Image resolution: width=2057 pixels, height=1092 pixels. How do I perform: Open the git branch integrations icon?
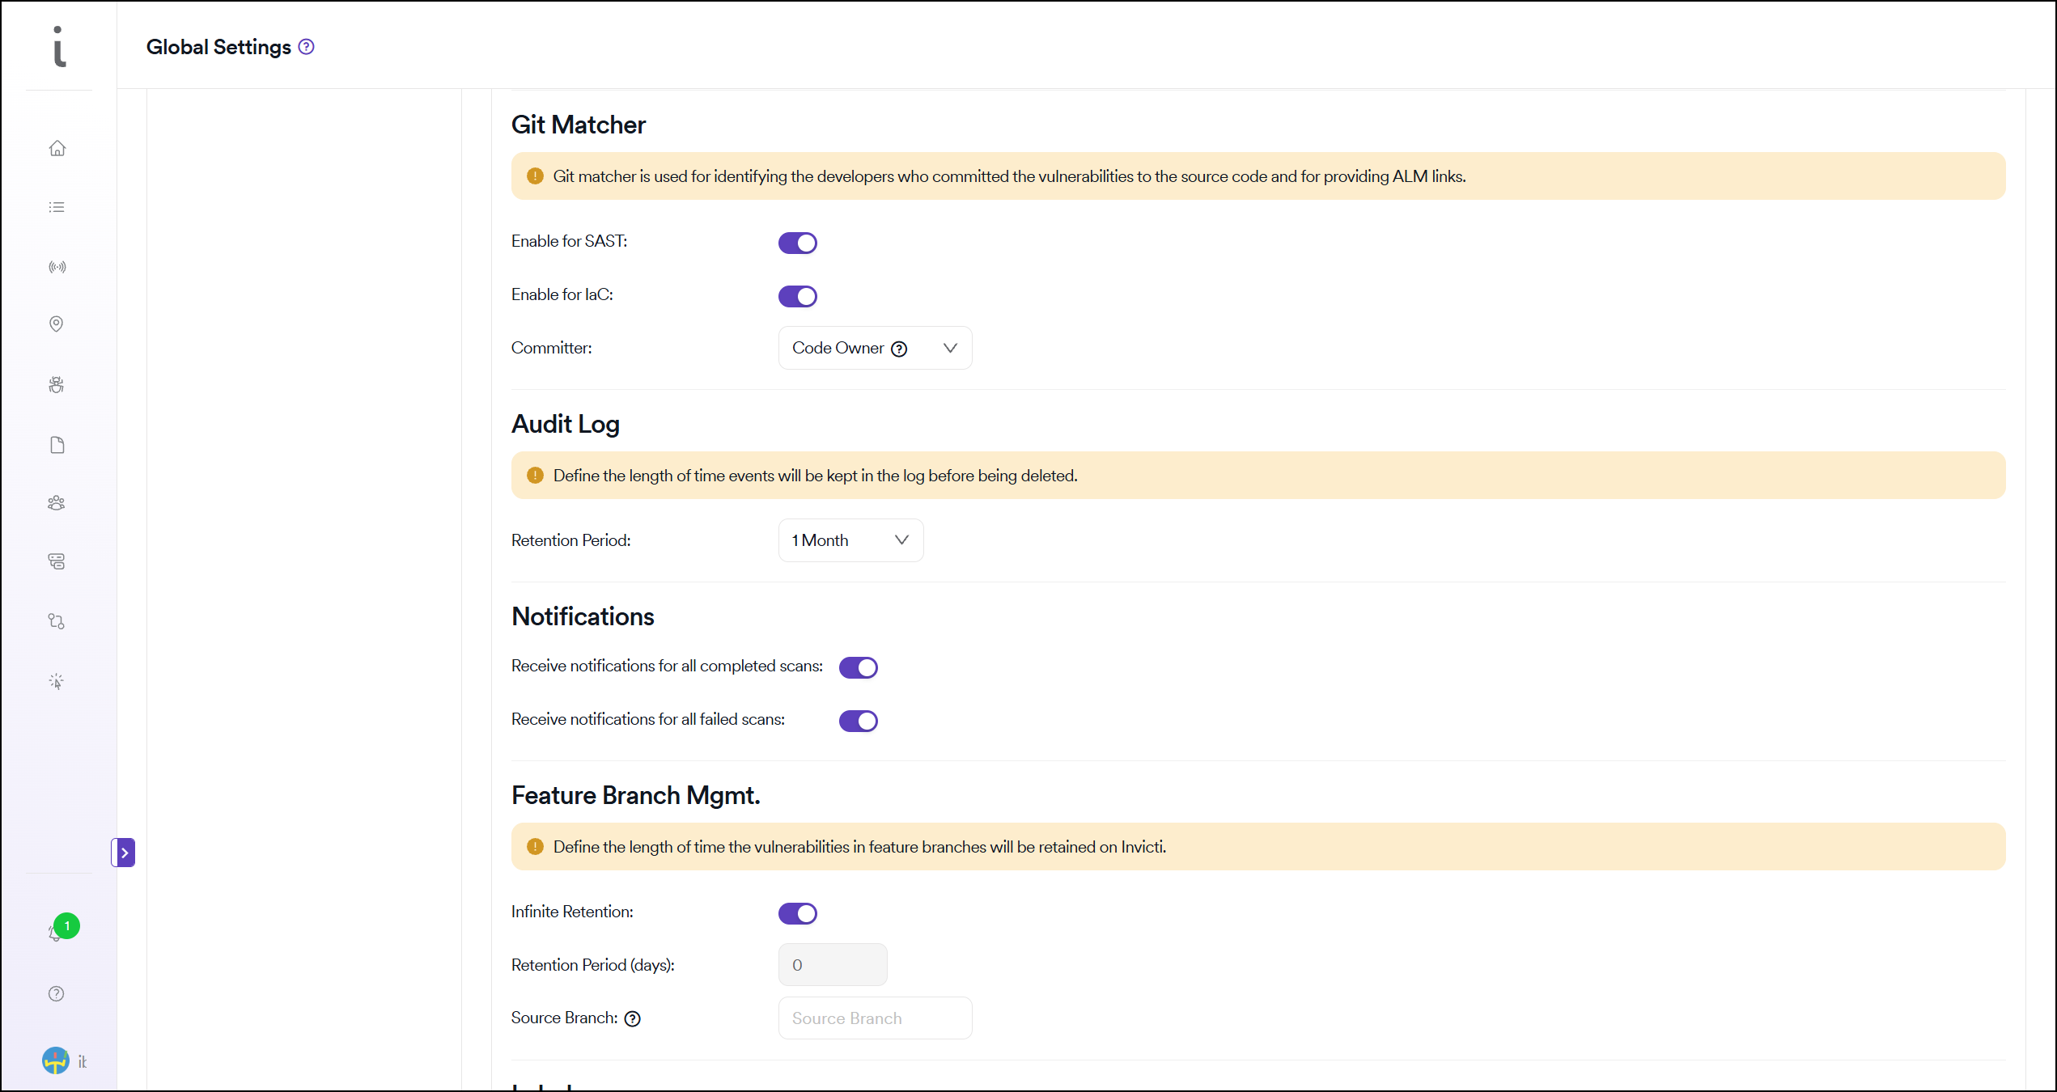[x=57, y=621]
